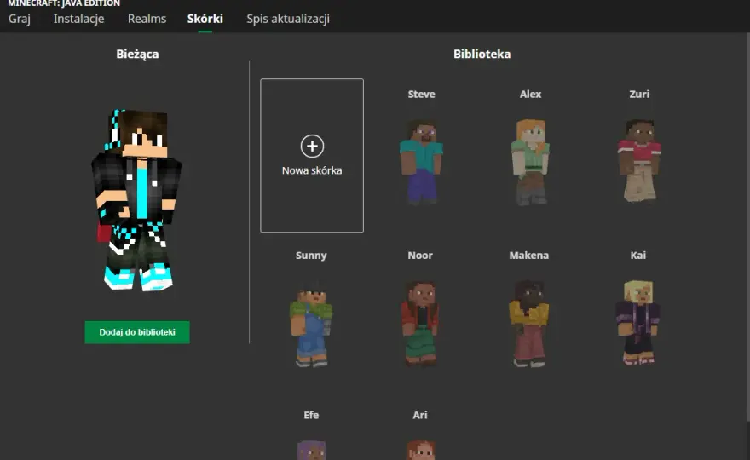Click the Sunny name label

click(x=311, y=256)
